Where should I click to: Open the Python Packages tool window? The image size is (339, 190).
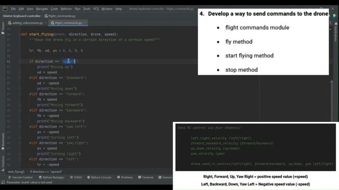tap(51, 177)
